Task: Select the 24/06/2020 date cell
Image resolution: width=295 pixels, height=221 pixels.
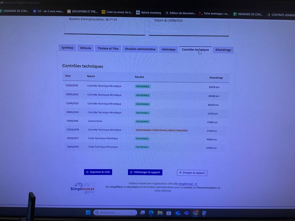Action: (72, 112)
